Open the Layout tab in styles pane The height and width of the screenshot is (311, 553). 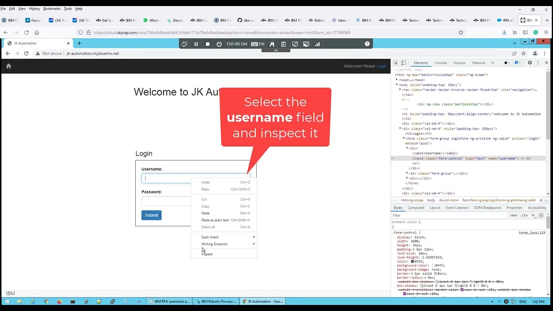point(435,208)
